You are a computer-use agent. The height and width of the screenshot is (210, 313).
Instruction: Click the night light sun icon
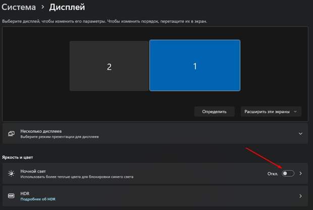[11, 173]
